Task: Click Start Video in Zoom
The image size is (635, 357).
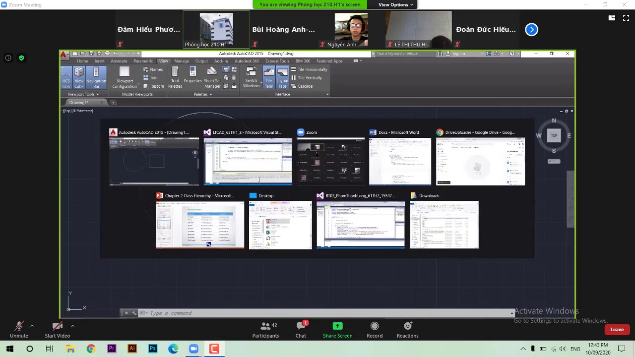Action: (57, 330)
